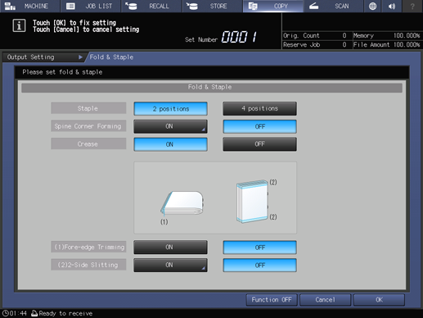The width and height of the screenshot is (423, 318).
Task: Open Spine Corner Forming ON options
Action: [170, 126]
